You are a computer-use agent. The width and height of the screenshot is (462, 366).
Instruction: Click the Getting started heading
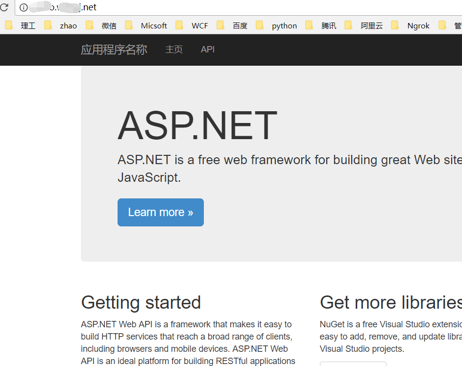click(x=141, y=302)
